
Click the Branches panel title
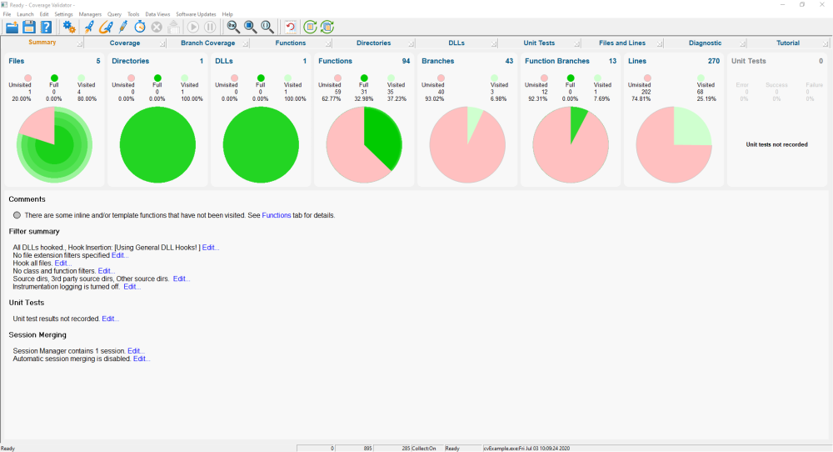(438, 61)
